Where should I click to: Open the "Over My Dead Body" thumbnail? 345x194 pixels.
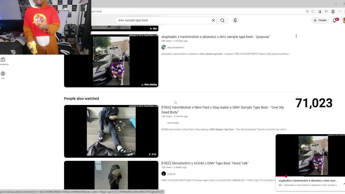coord(111,131)
